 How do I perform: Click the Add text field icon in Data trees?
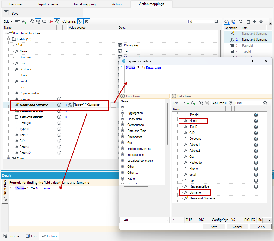(193, 103)
